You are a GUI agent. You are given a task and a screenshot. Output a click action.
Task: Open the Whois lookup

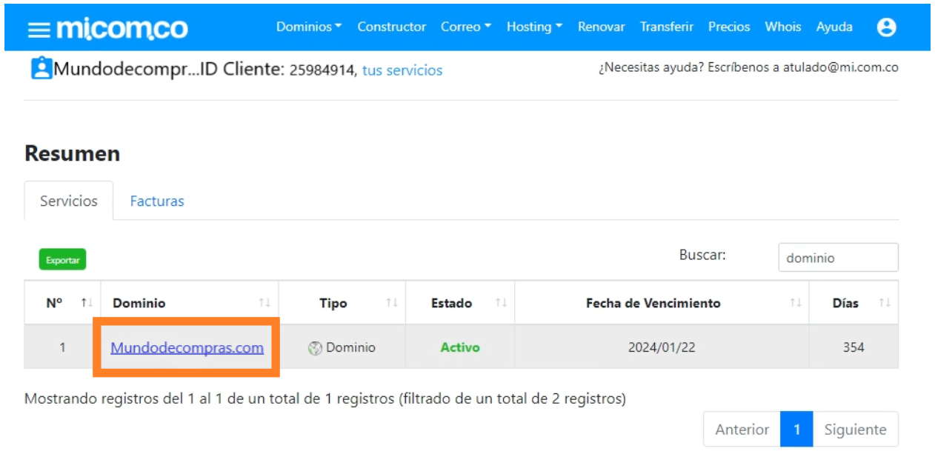pyautogui.click(x=783, y=27)
